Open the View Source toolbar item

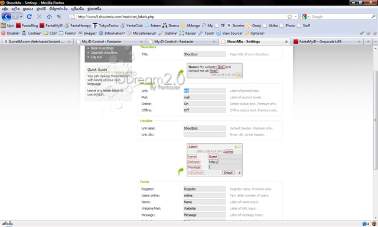coord(230,33)
